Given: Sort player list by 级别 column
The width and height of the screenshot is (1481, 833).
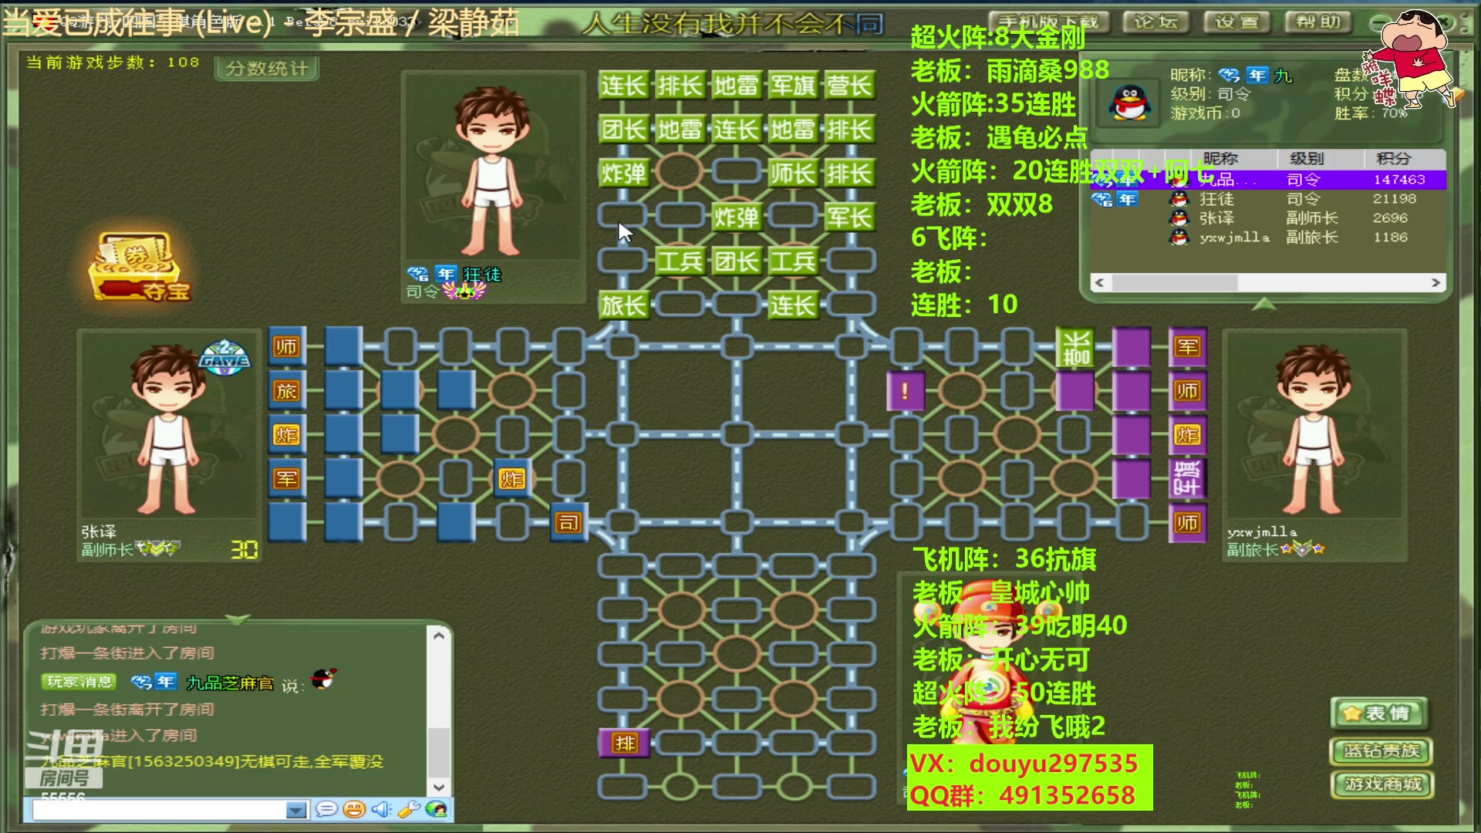Looking at the screenshot, I should point(1307,159).
